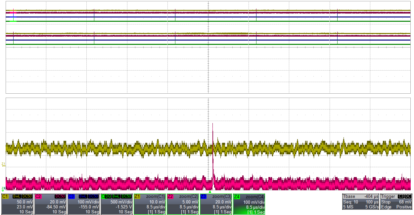Click the 20.0 mV scale in C2 box
The height and width of the screenshot is (215, 414).
pos(58,202)
